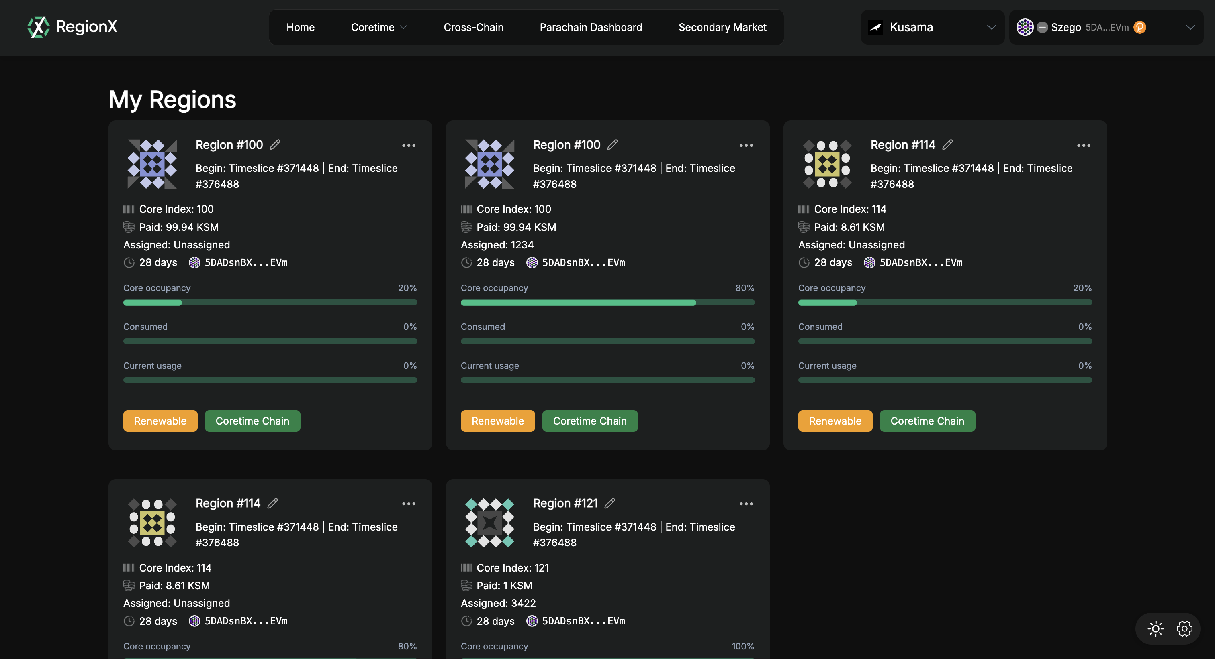Open the three-dot menu on Region #114 card
The width and height of the screenshot is (1215, 659).
click(1083, 146)
